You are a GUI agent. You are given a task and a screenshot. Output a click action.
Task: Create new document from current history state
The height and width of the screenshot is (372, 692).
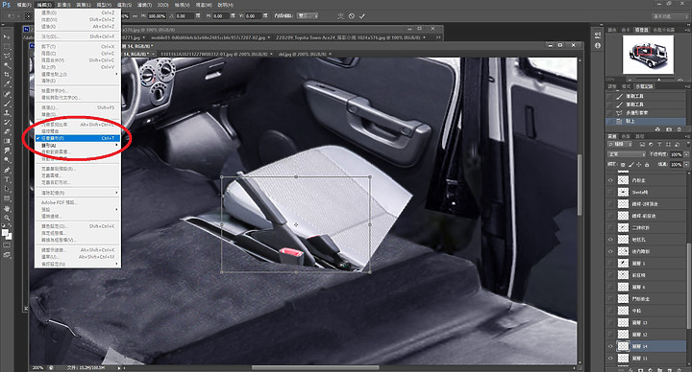[x=657, y=129]
